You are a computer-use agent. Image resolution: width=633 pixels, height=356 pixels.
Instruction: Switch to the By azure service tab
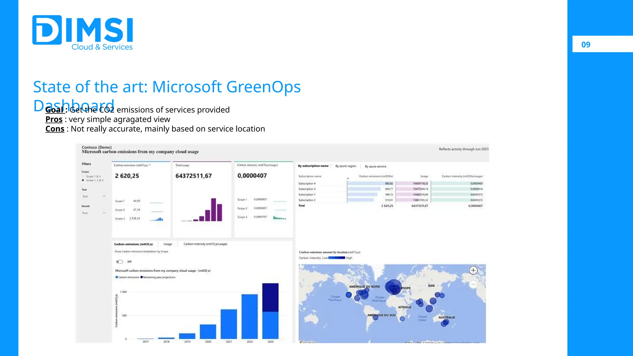376,167
